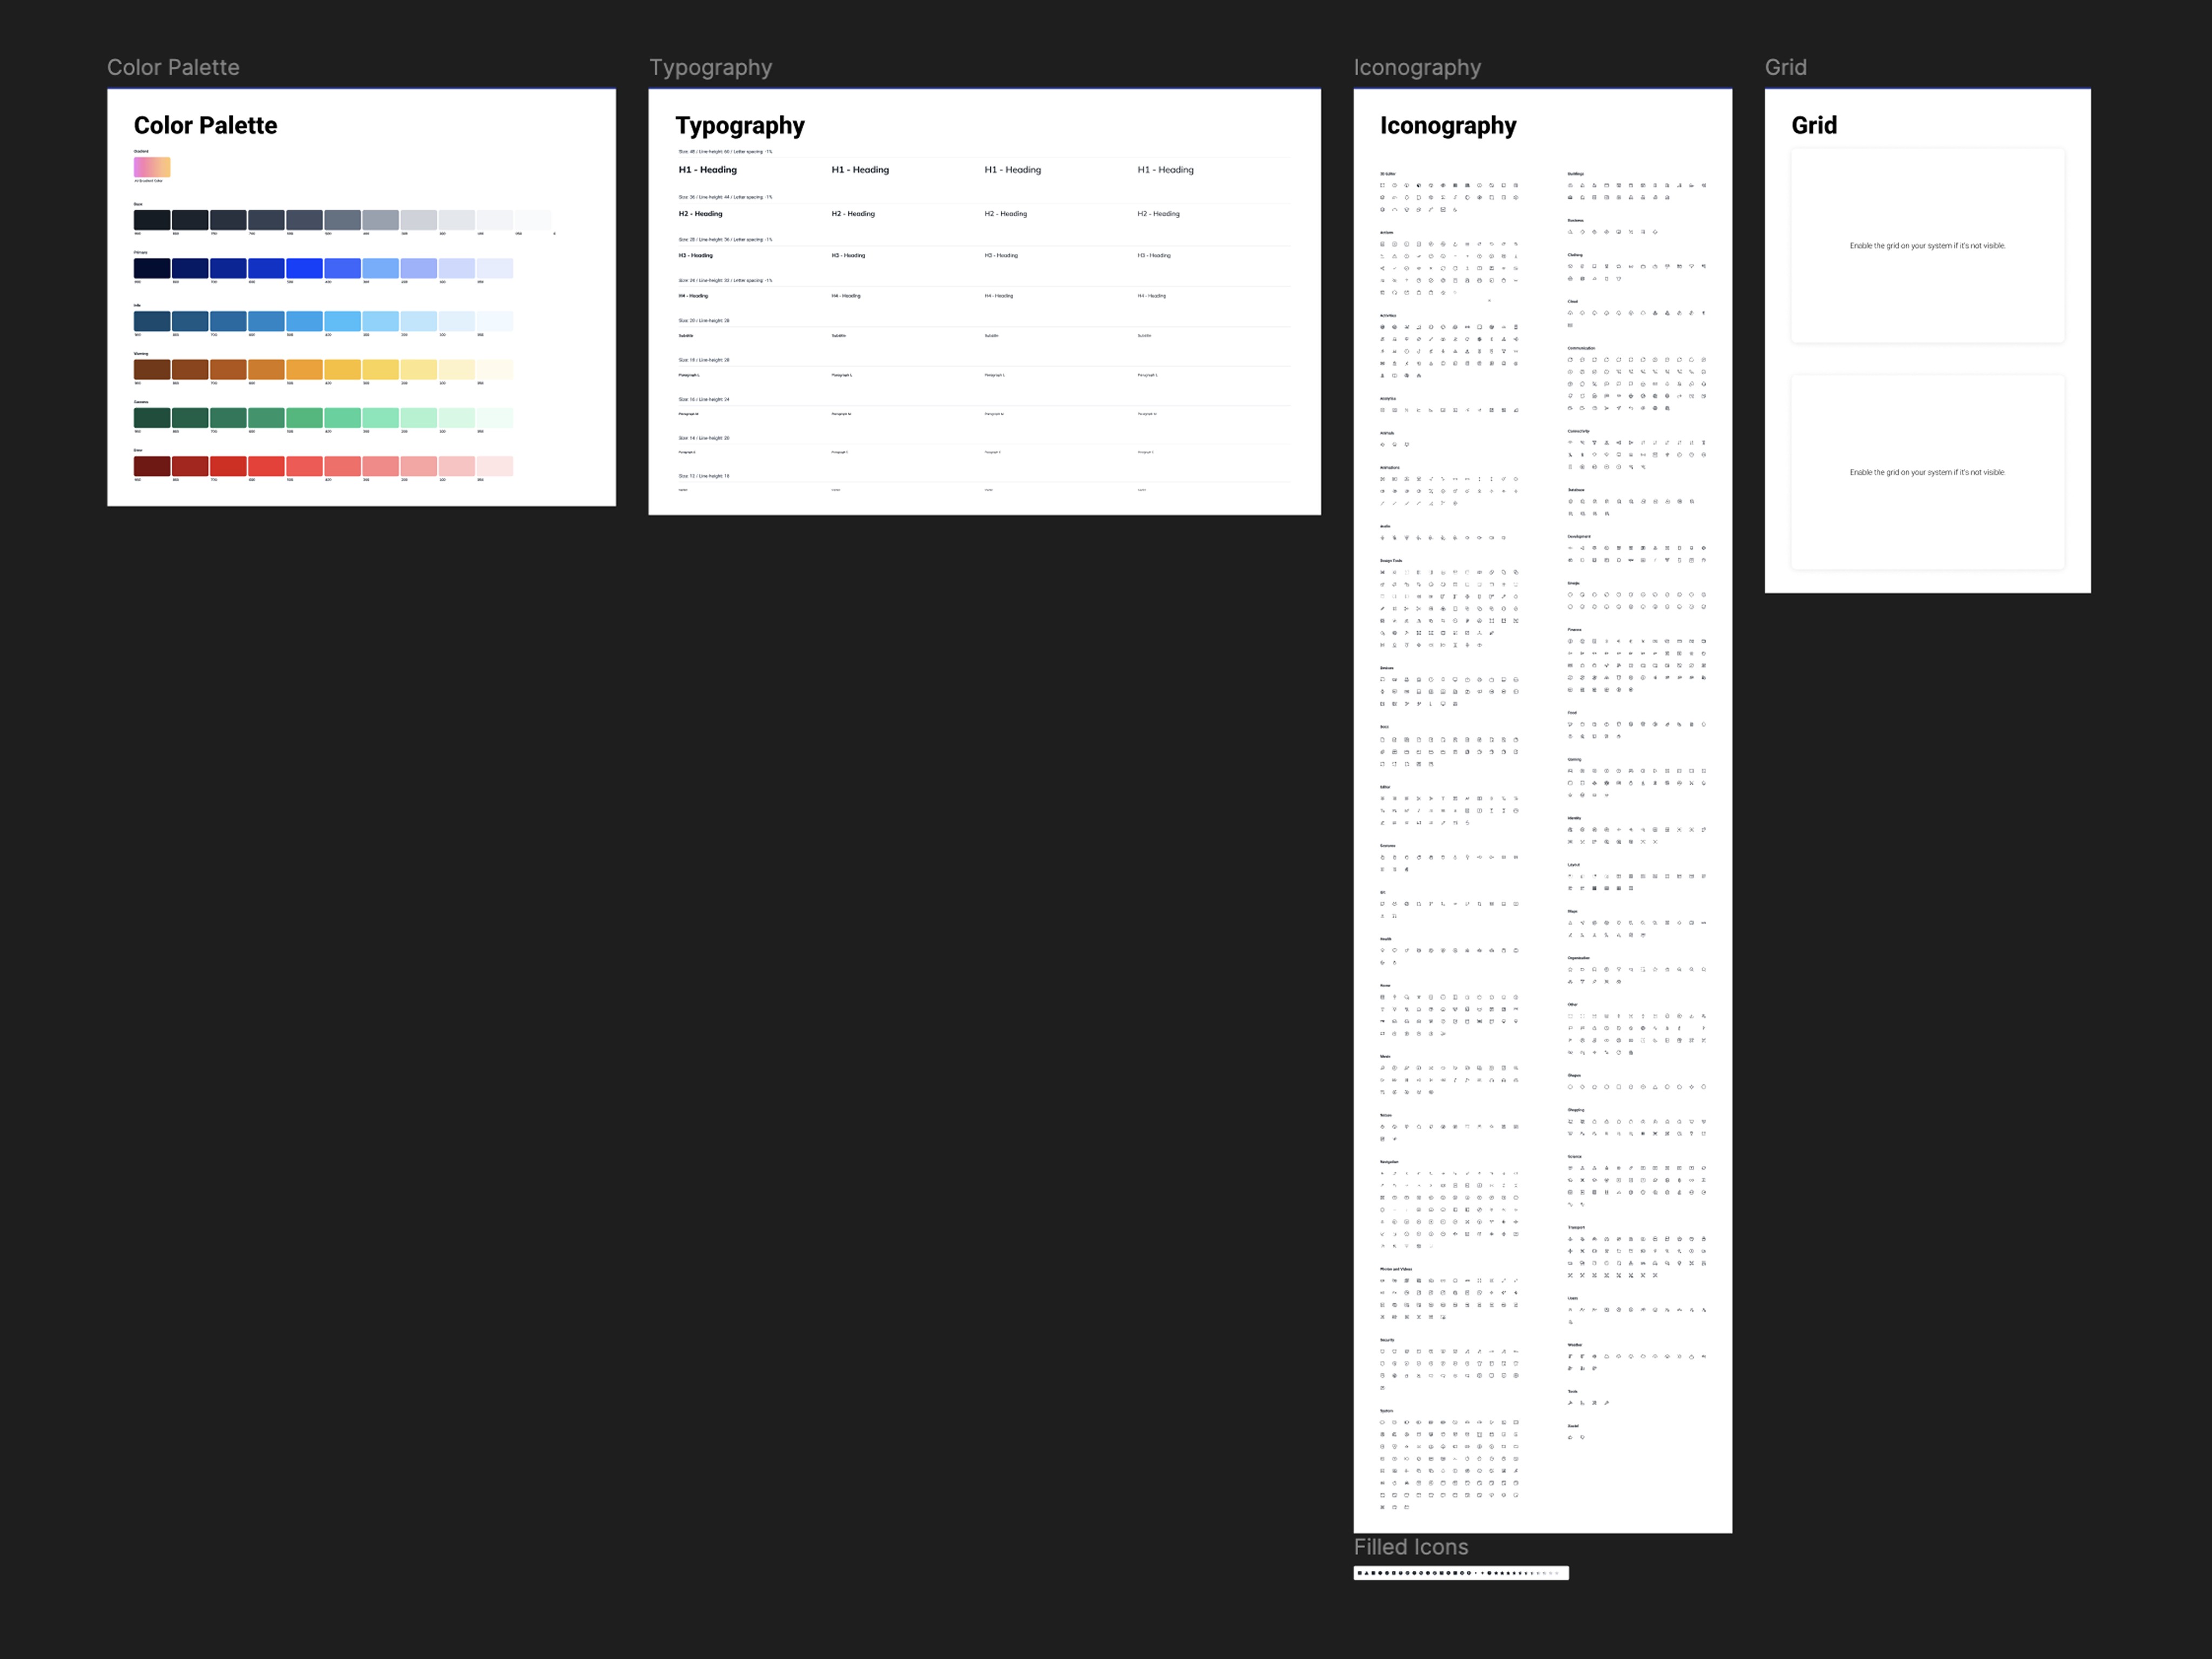Click first icon in Buildings section

pyautogui.click(x=1570, y=185)
